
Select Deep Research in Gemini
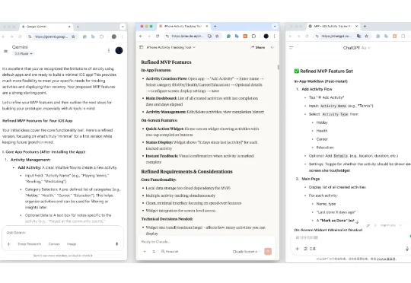pos(30,244)
